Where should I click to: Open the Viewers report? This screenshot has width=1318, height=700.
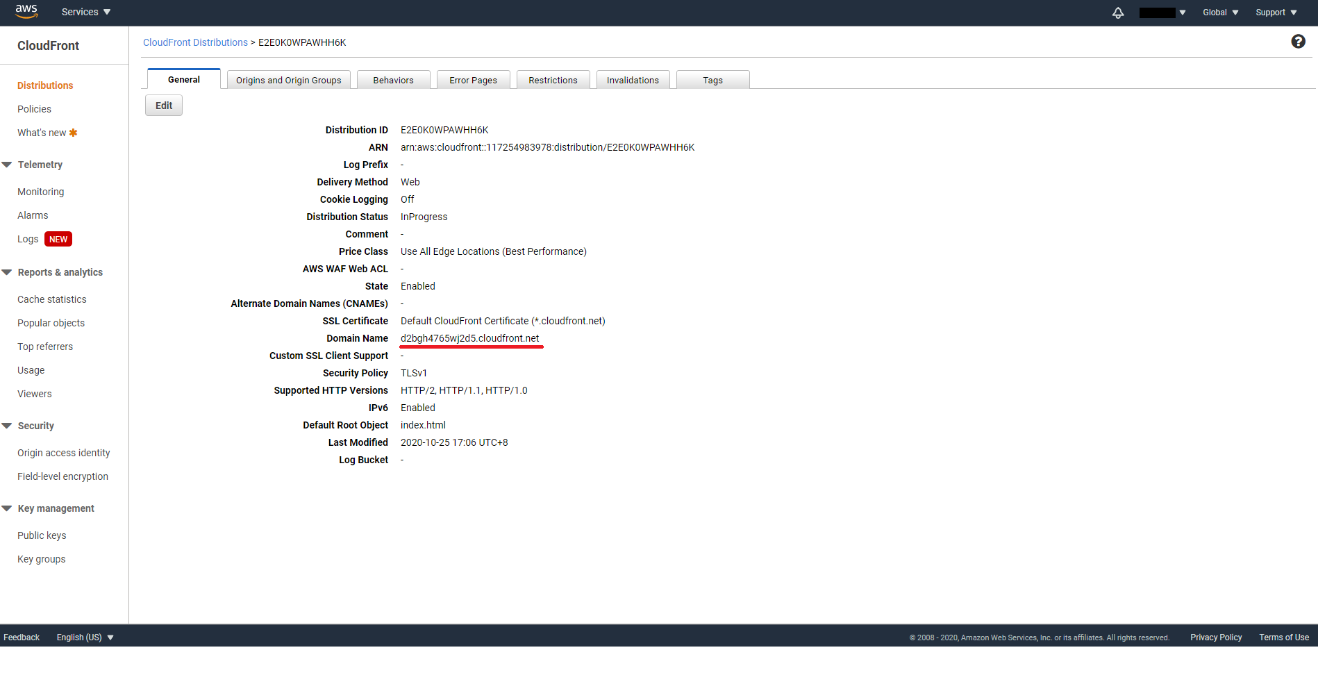[x=35, y=394]
